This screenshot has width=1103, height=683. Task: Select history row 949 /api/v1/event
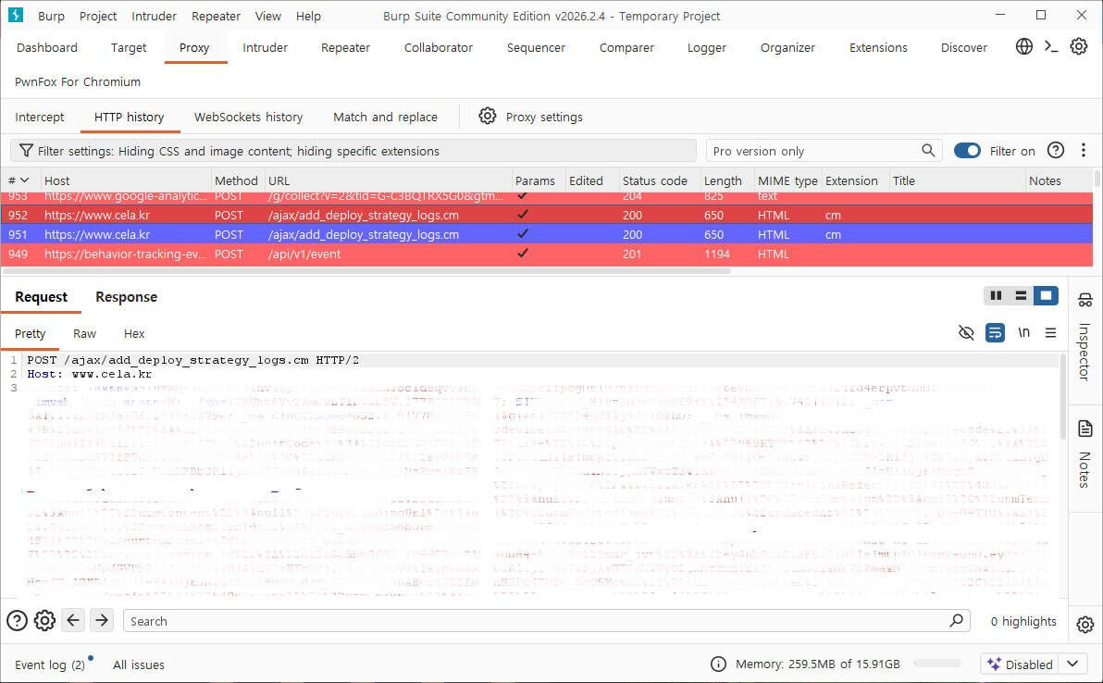point(547,254)
